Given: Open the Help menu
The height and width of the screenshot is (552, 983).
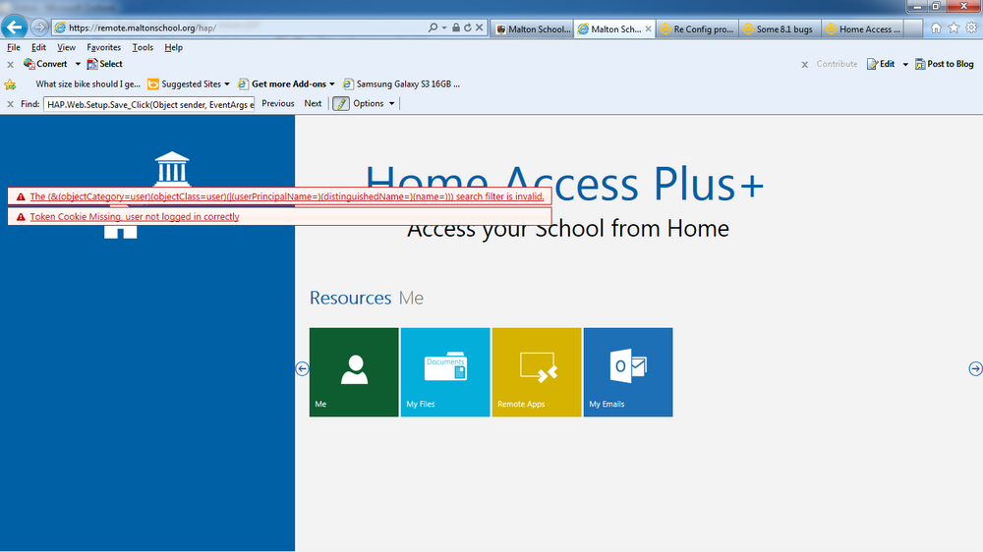Looking at the screenshot, I should pos(173,47).
